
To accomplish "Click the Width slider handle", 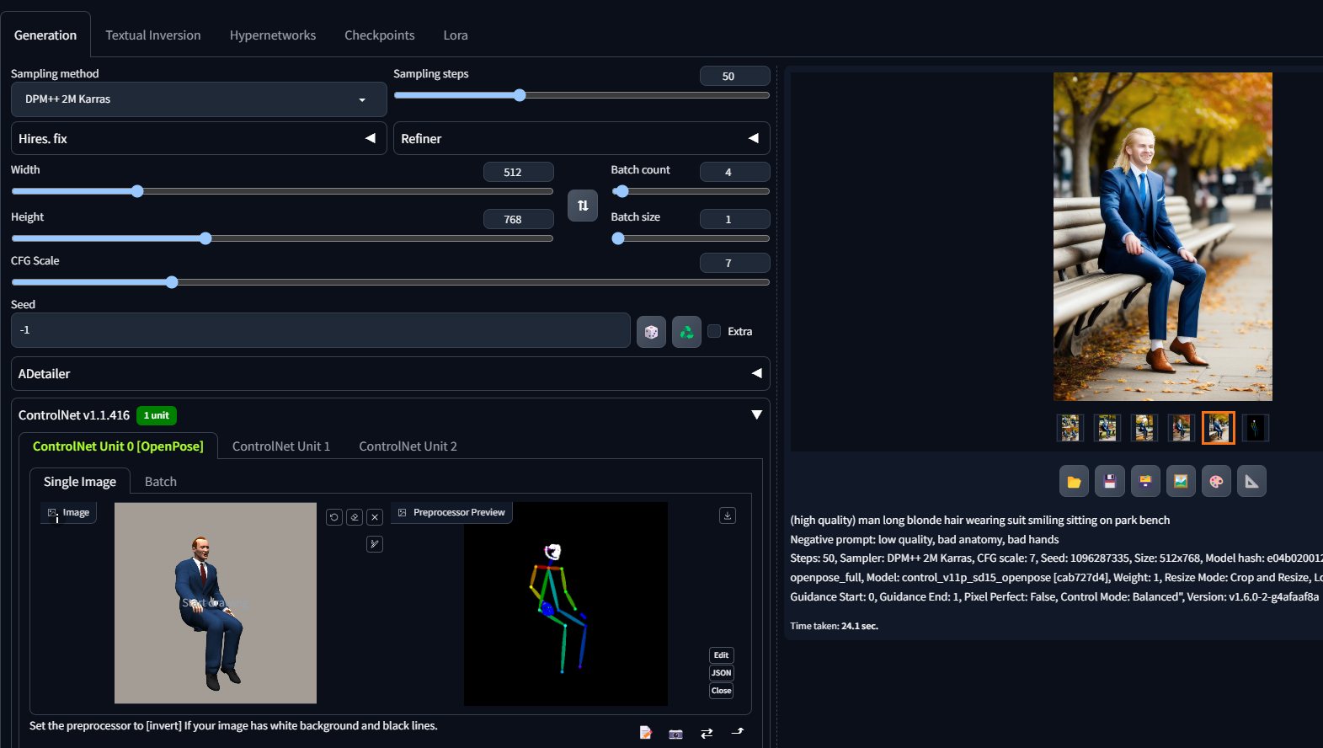I will pyautogui.click(x=137, y=191).
